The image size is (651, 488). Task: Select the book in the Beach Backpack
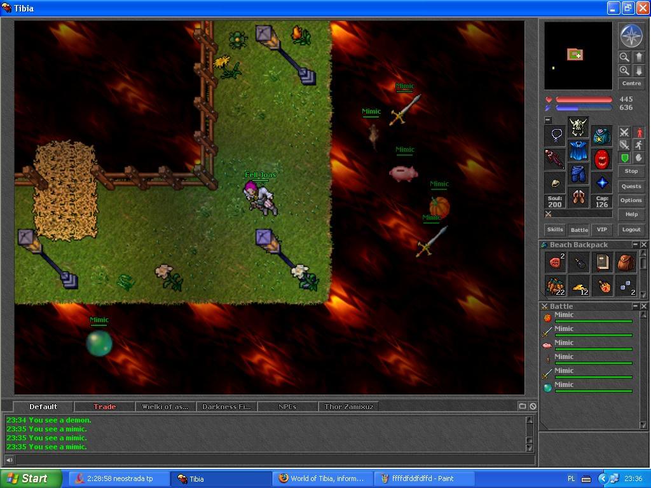tap(603, 262)
